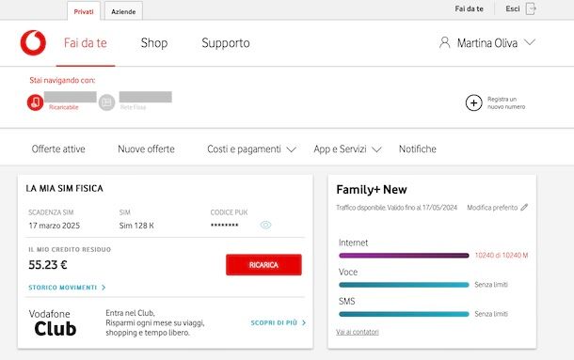
Task: Open the Supporto menu
Action: point(226,43)
